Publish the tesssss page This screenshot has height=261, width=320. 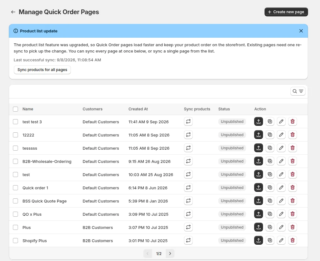[x=258, y=148]
